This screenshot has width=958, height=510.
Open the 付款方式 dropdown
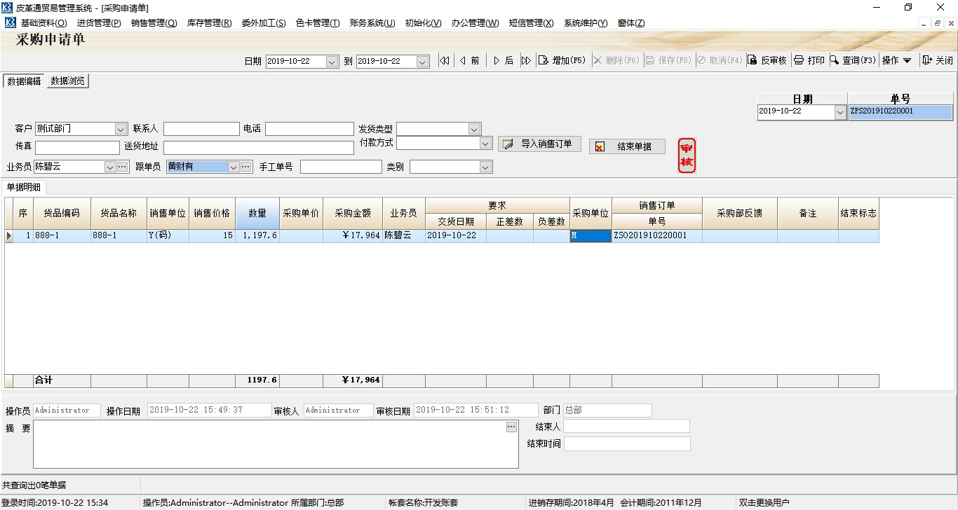(485, 144)
